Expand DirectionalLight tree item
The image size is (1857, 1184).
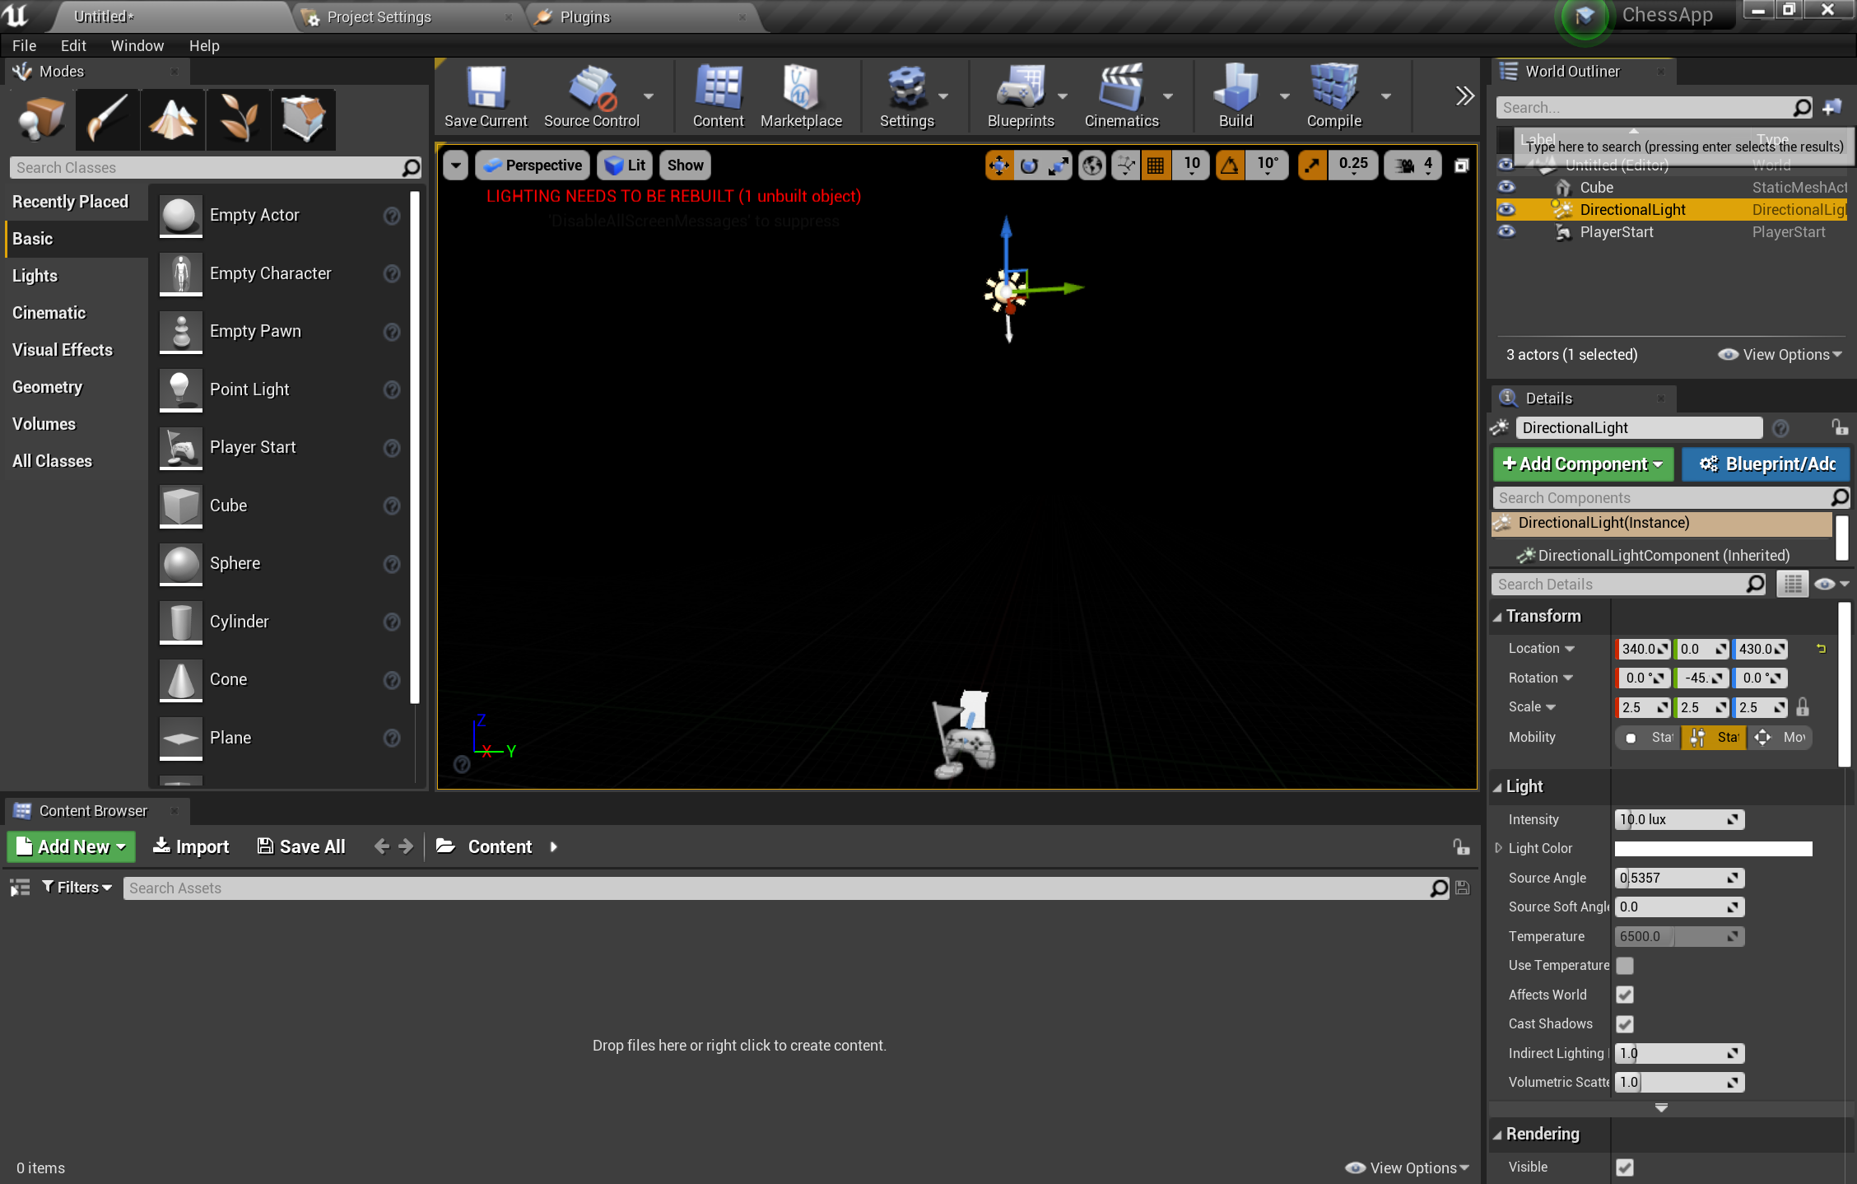[1540, 210]
